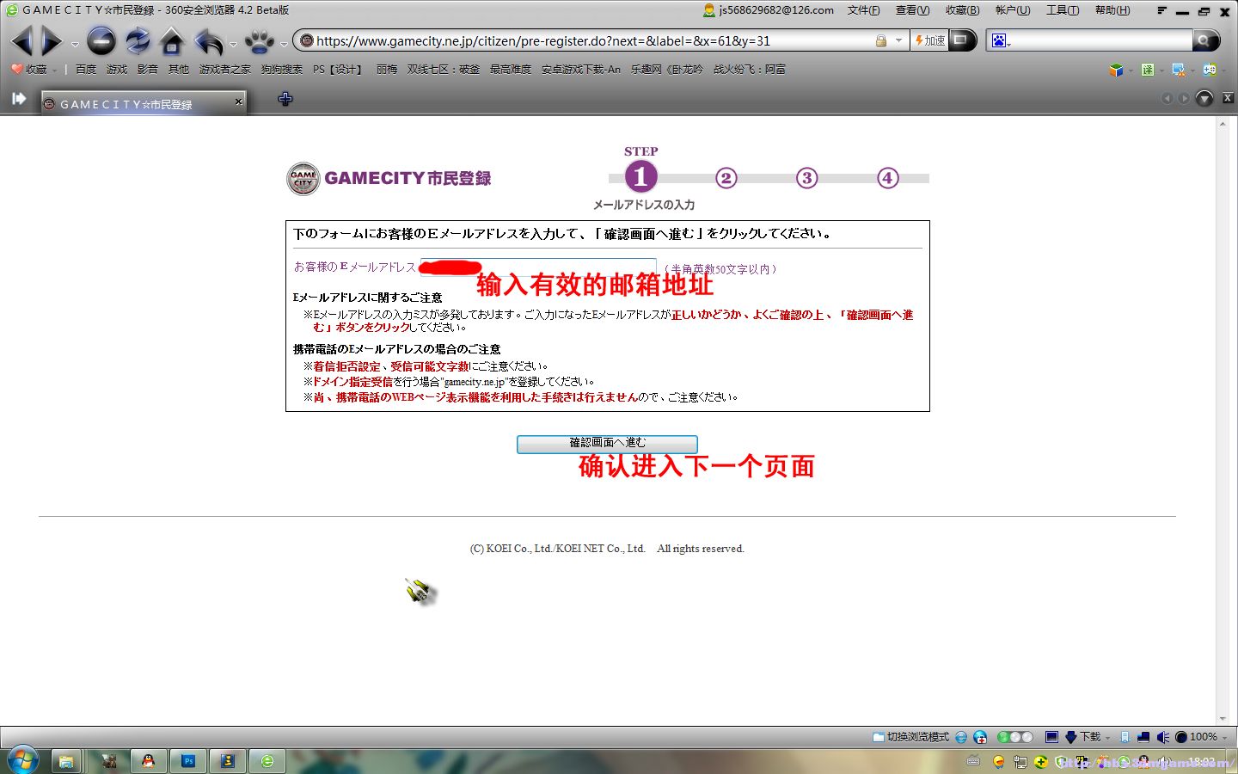This screenshot has width=1238, height=774.
Task: Click the 译 translate extension icon
Action: pos(1148,70)
